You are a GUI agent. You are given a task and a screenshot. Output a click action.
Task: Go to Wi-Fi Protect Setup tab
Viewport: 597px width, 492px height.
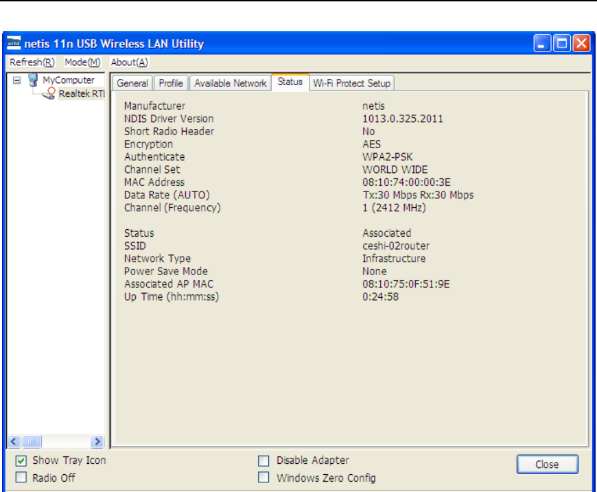pos(351,83)
